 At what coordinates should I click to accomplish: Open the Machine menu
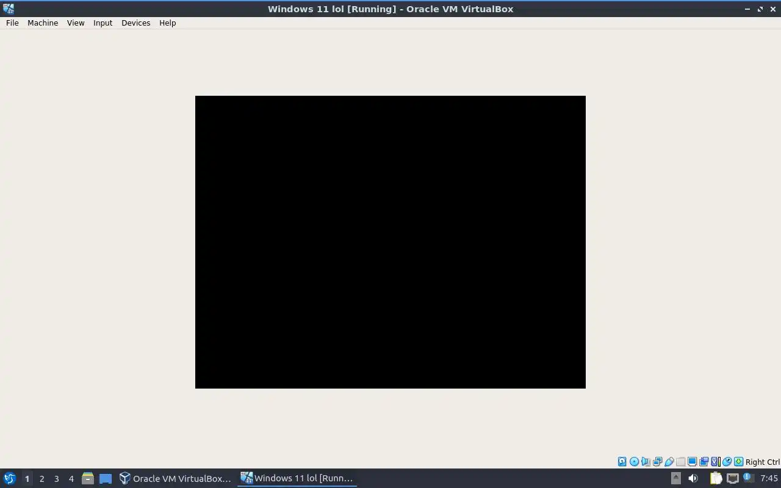[43, 23]
